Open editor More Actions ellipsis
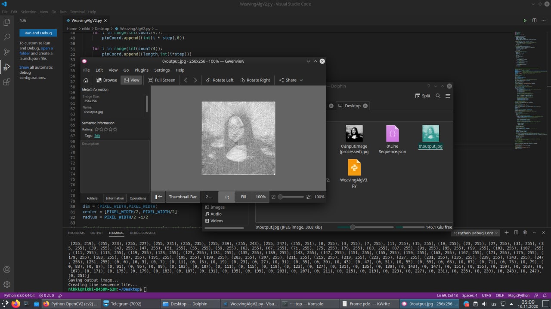551x309 pixels. (x=544, y=21)
